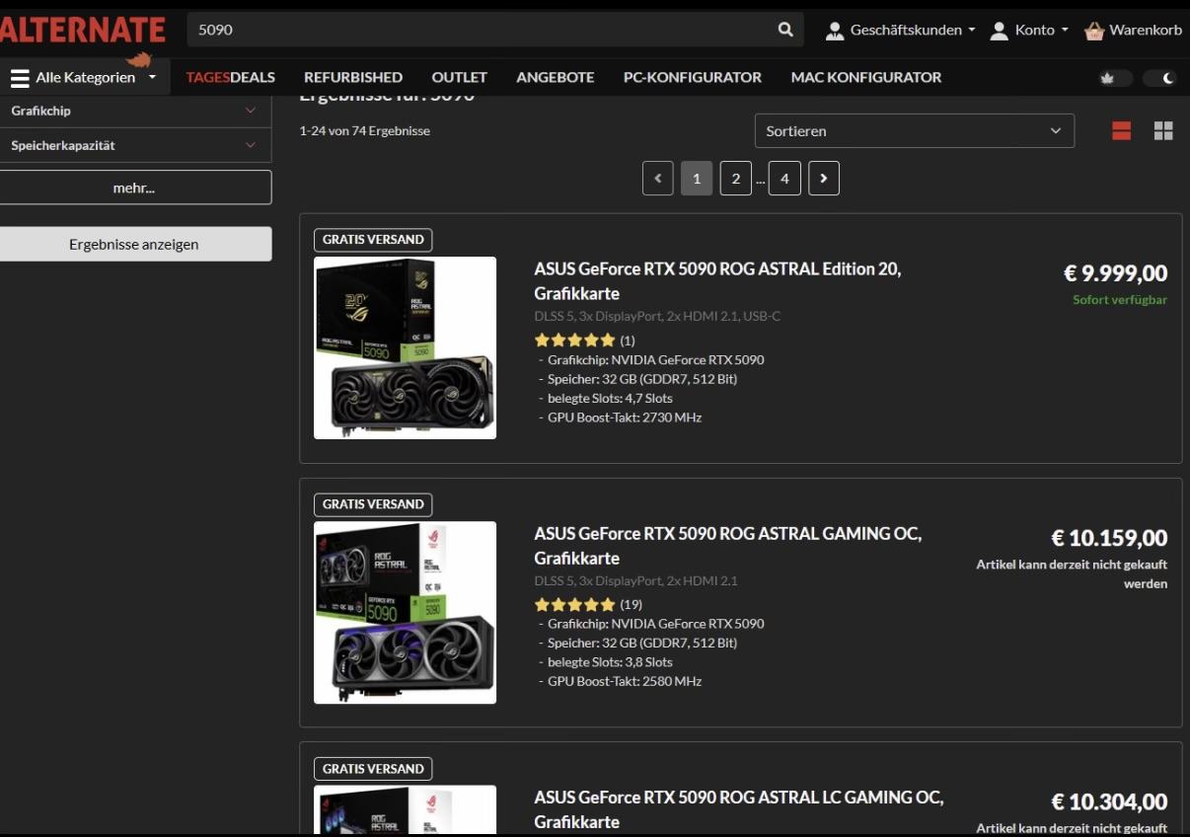
Task: Open the Alle Kategorien menu
Action: (x=84, y=77)
